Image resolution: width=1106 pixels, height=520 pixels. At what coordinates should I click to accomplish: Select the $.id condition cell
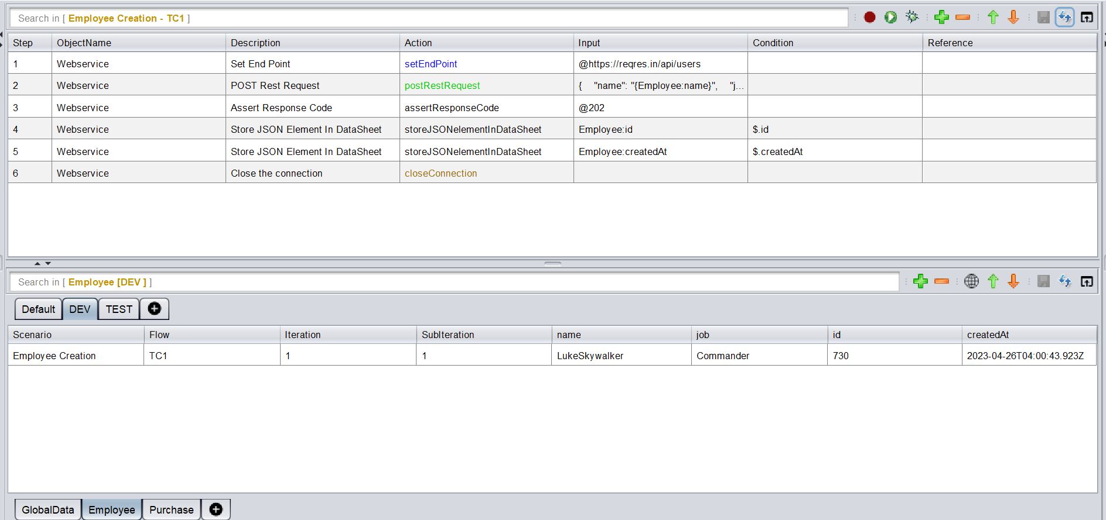[x=835, y=129]
